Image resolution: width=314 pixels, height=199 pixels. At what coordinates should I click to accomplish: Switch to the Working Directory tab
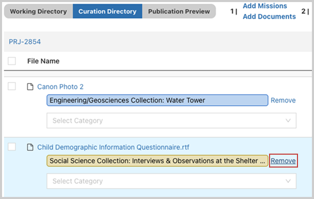click(x=38, y=11)
